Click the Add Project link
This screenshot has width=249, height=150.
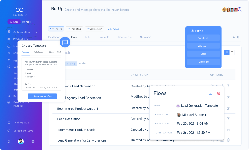coord(113,29)
